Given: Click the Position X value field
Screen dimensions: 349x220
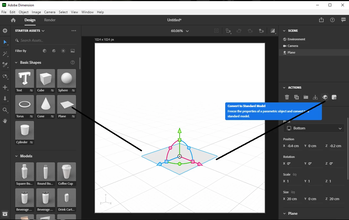Looking at the screenshot, I should pos(294,146).
